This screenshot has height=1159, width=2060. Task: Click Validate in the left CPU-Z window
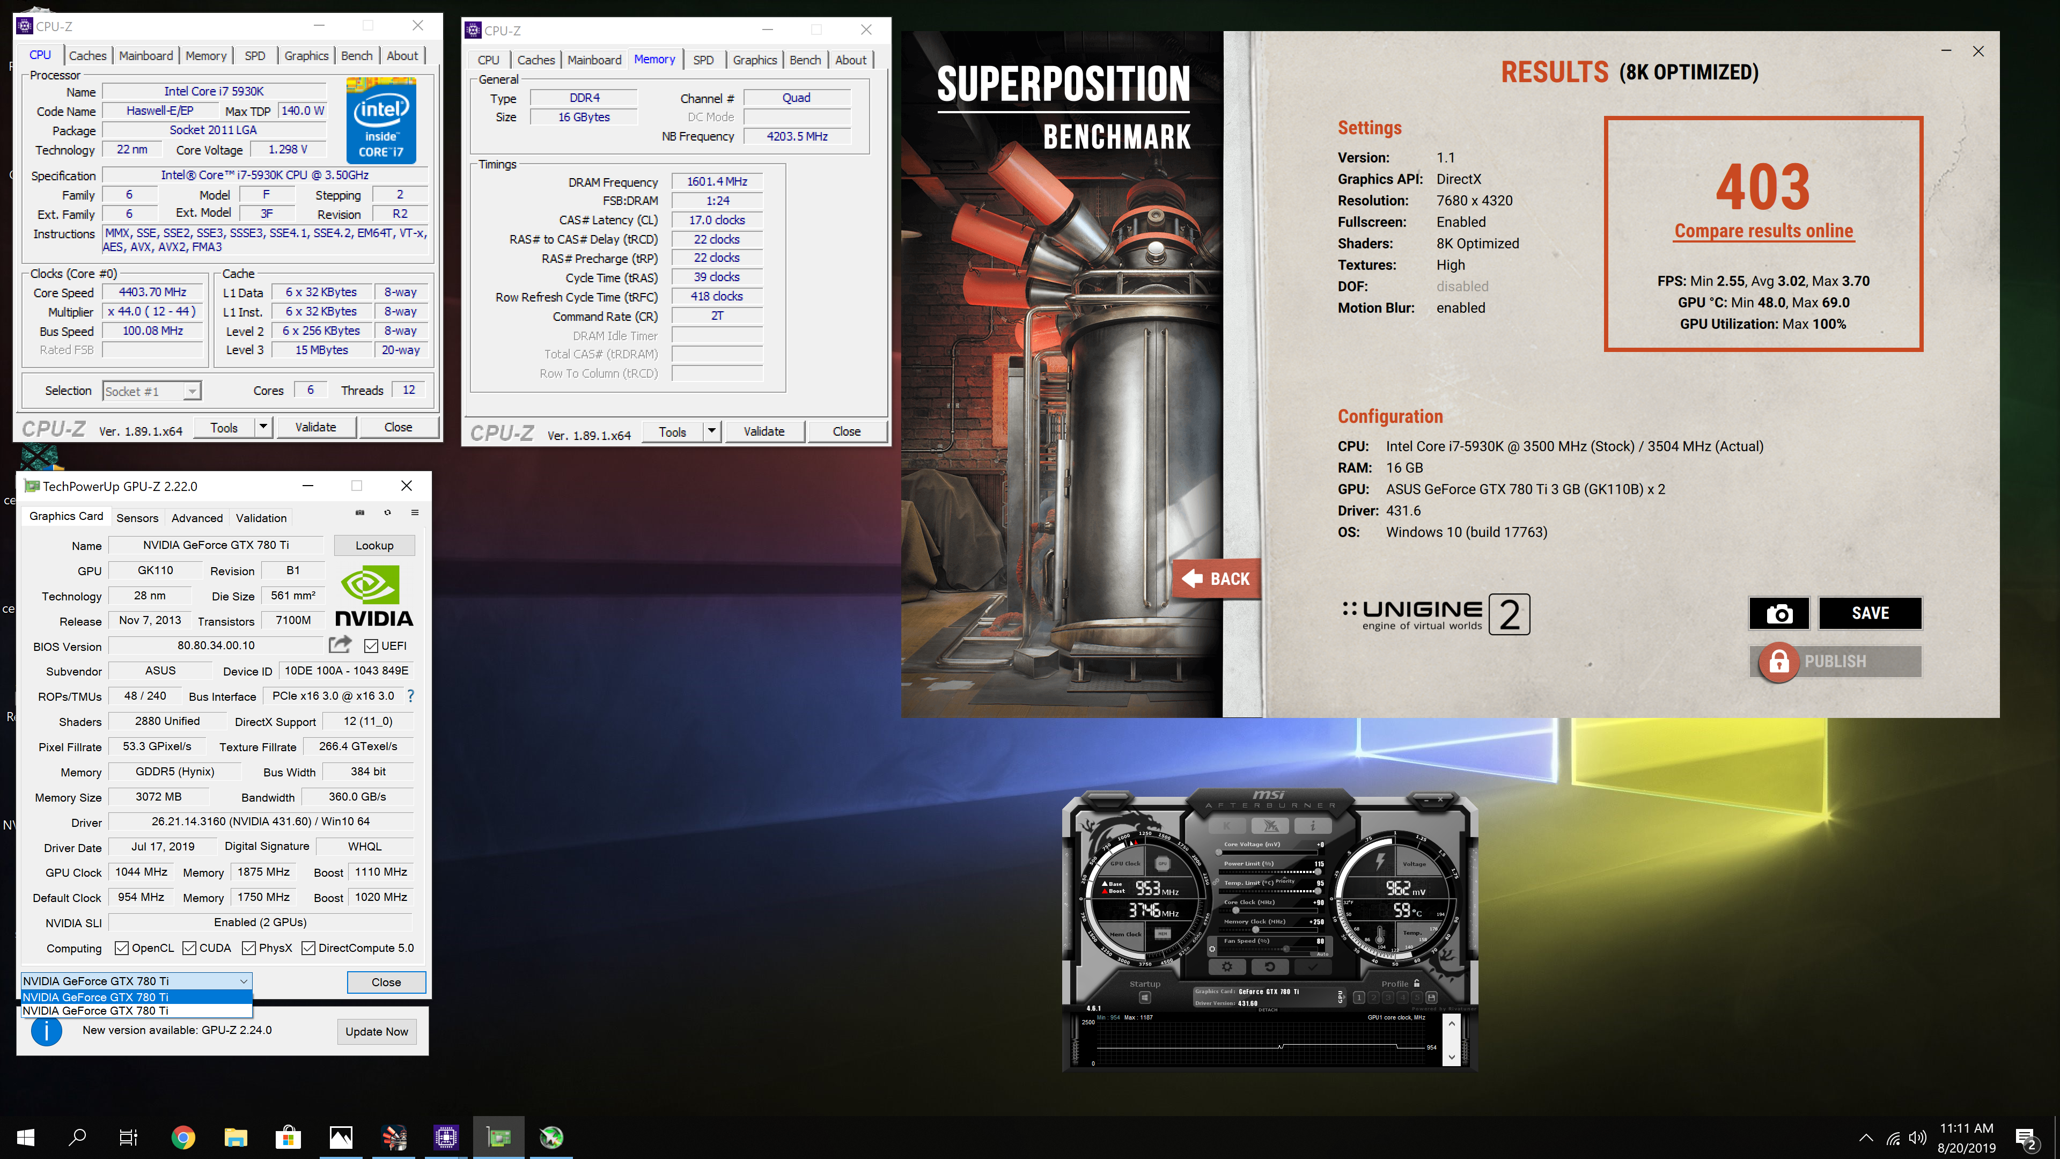[316, 427]
